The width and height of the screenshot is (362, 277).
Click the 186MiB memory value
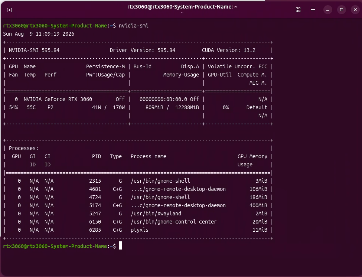(x=258, y=198)
